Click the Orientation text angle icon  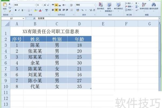[x=64, y=5]
